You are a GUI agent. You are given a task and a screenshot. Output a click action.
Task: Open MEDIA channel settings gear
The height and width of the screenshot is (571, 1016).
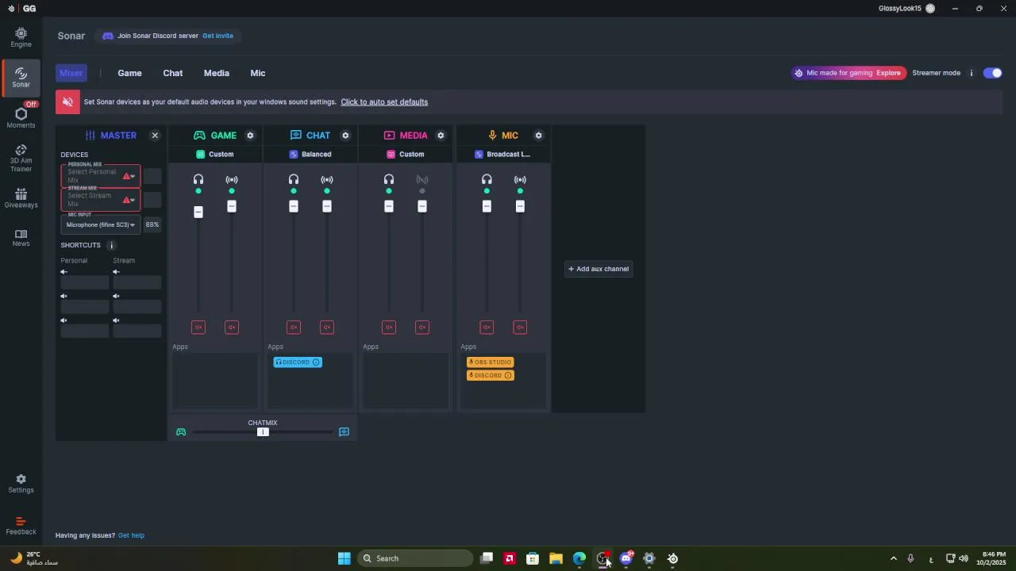click(x=441, y=136)
